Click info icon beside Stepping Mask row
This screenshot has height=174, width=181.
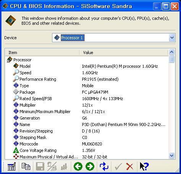(x=16, y=137)
